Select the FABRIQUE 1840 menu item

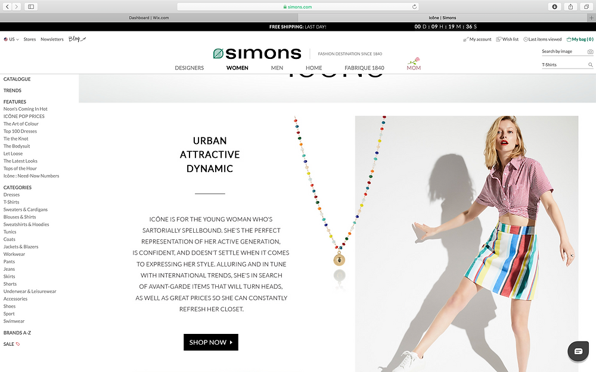tap(364, 68)
